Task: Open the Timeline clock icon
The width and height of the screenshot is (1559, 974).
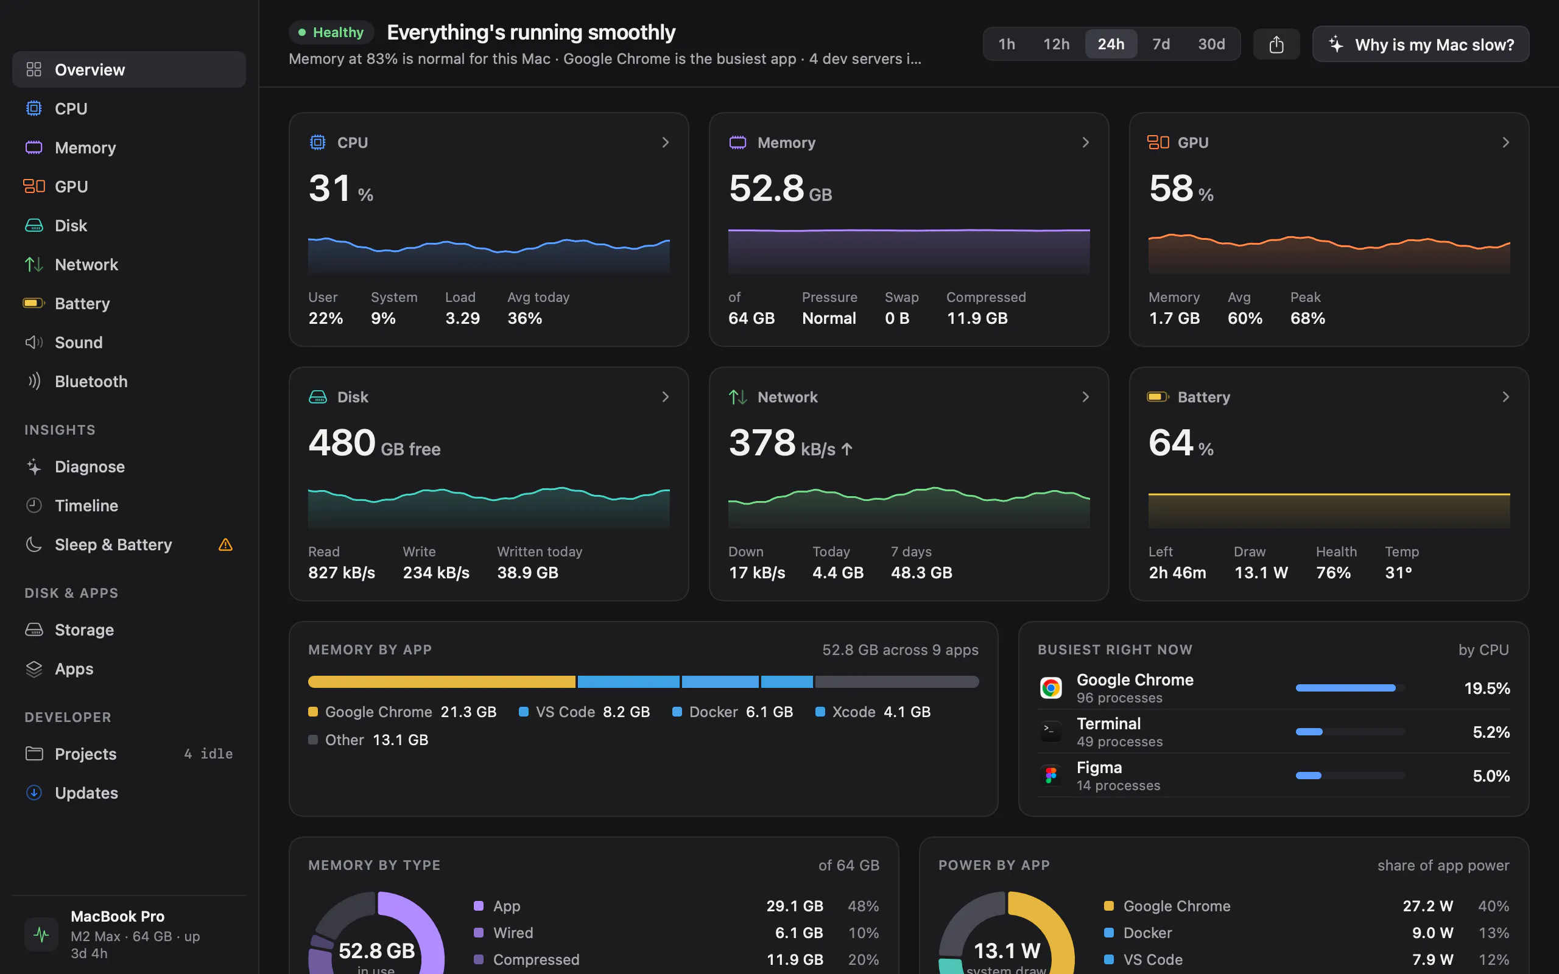Action: 33,506
